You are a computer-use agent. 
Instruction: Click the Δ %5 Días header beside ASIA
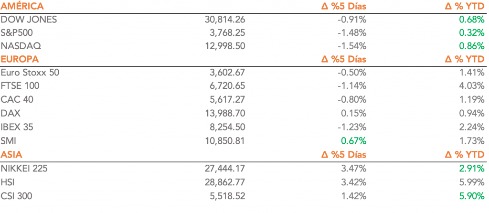[344, 154]
